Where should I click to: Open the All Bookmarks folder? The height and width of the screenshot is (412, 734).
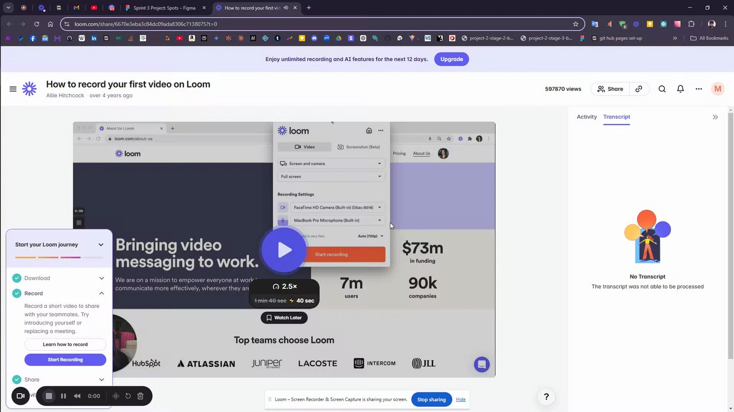point(709,38)
